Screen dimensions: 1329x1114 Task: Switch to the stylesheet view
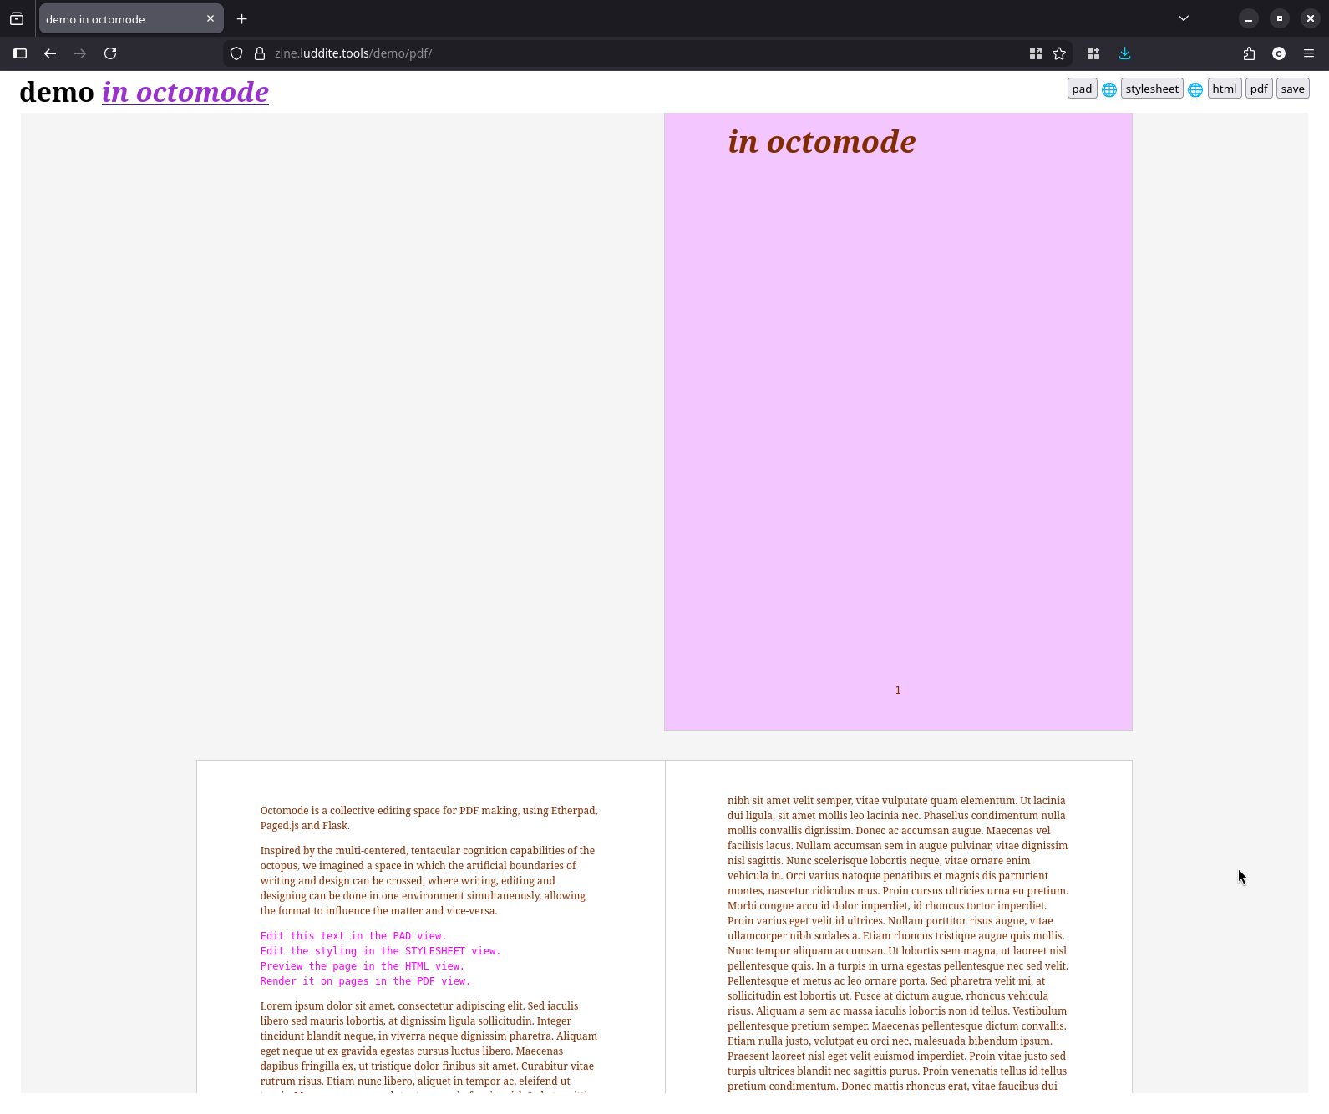click(x=1152, y=89)
